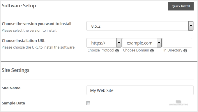Click the Sample Data label text

[x=13, y=103]
